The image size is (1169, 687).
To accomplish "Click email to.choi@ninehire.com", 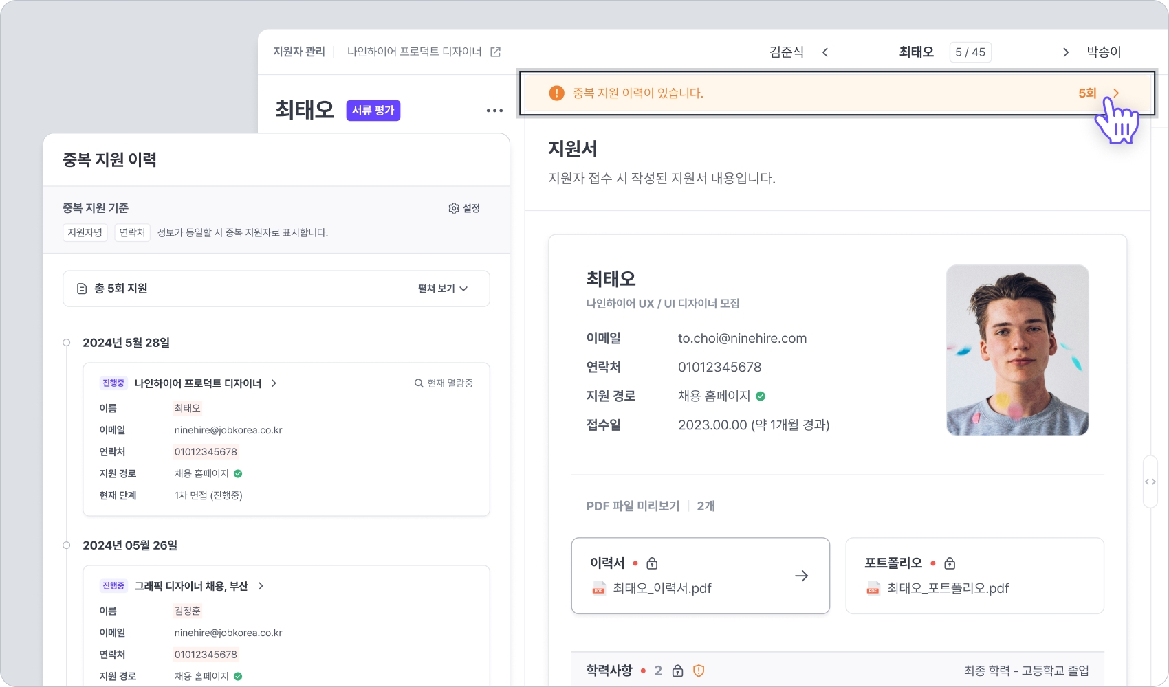I will 742,338.
